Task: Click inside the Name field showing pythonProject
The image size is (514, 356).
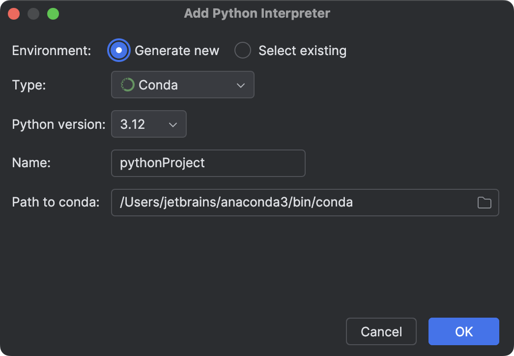Action: 208,163
